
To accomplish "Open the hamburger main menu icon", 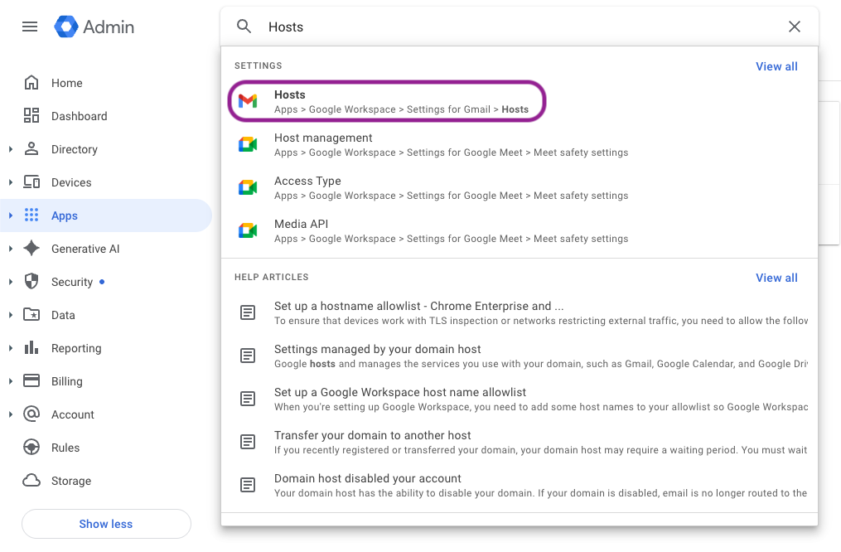I will (30, 27).
